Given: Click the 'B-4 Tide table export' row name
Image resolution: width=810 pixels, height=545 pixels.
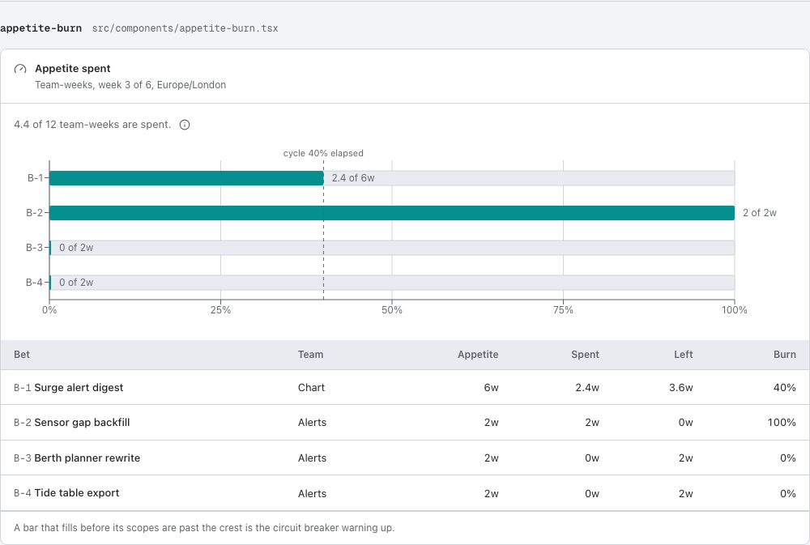Looking at the screenshot, I should point(66,493).
